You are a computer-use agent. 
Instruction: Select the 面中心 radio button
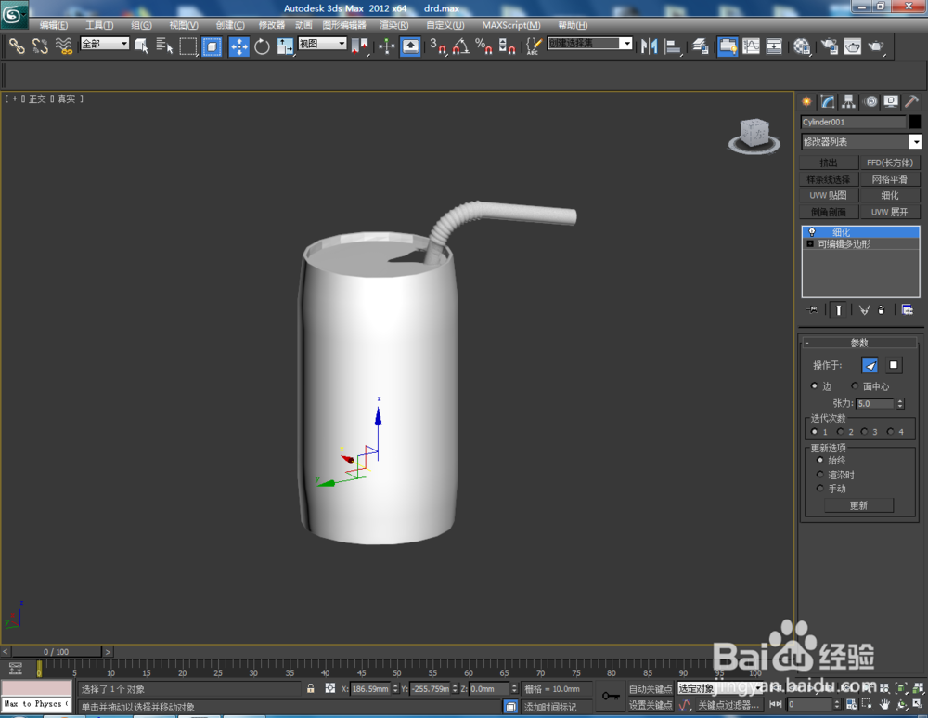click(x=855, y=385)
